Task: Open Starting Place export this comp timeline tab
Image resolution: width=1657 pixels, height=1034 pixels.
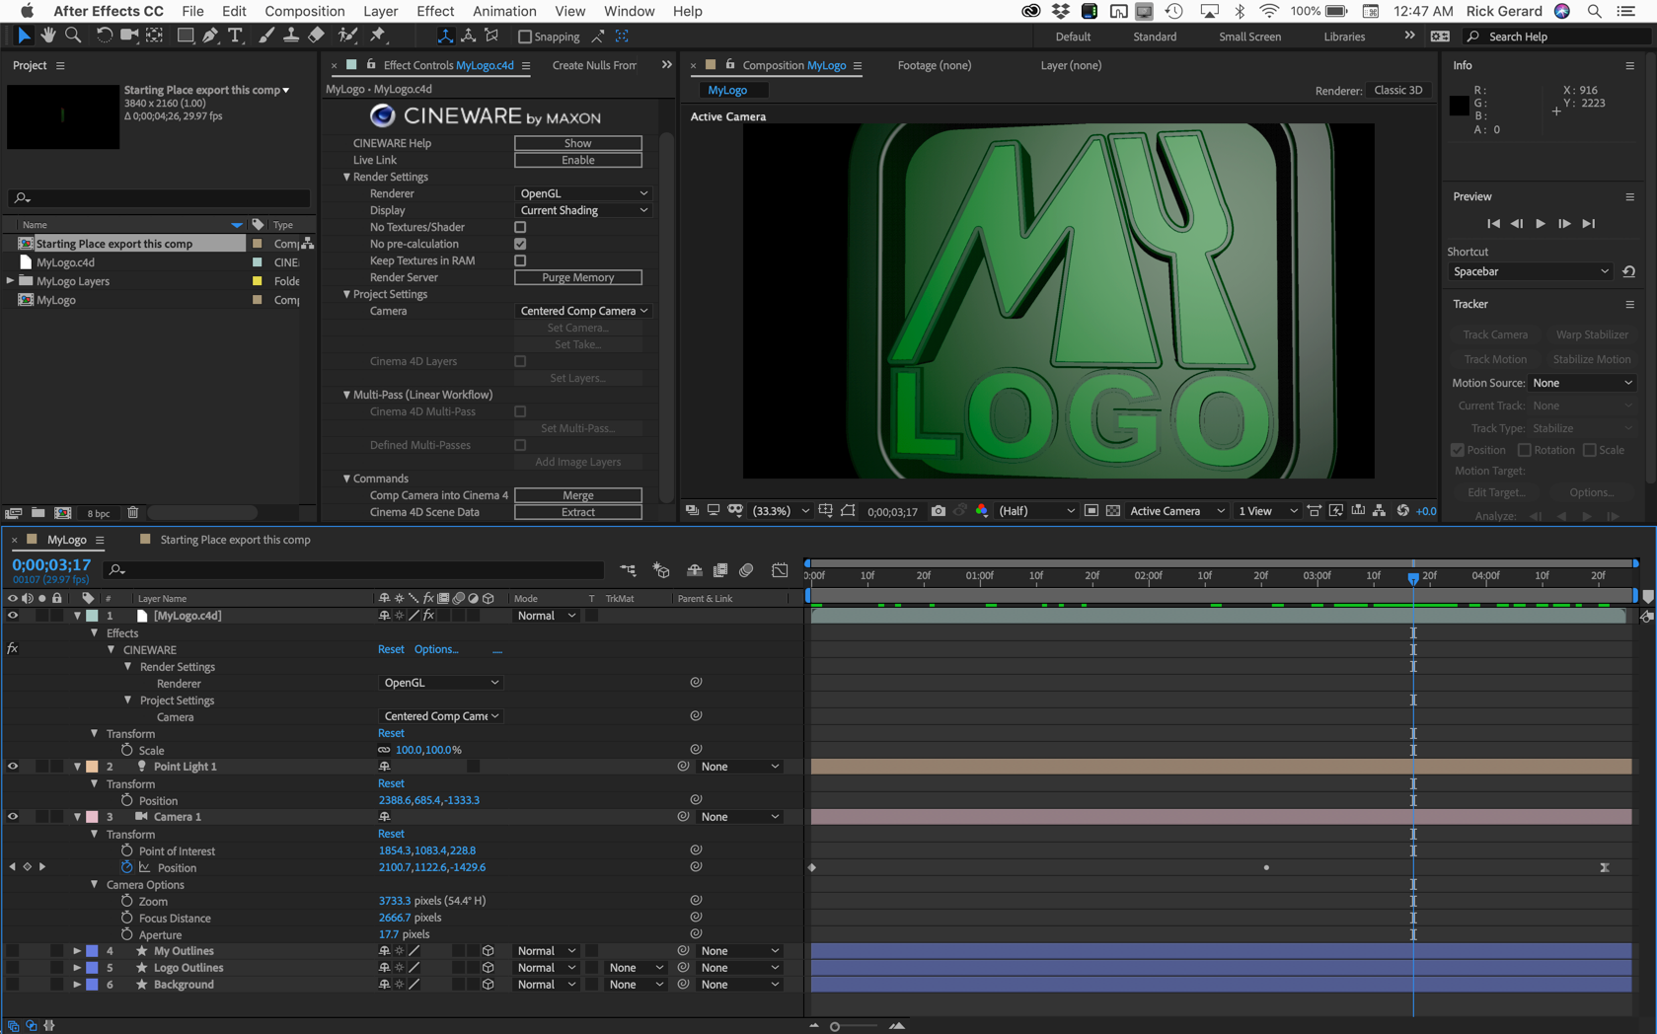Action: [x=235, y=540]
